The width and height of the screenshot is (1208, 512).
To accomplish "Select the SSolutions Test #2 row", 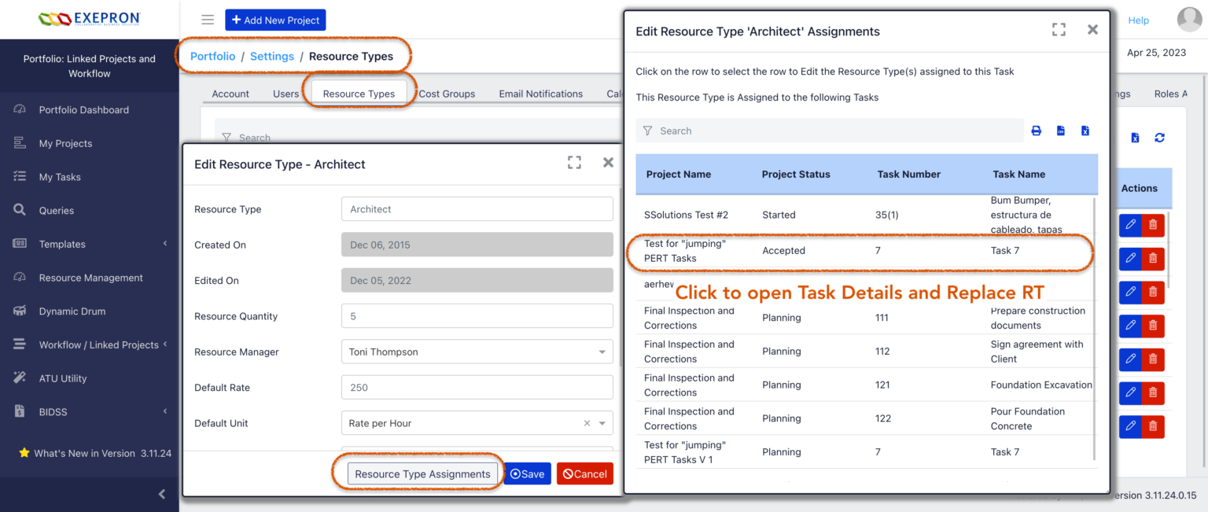I will (865, 215).
